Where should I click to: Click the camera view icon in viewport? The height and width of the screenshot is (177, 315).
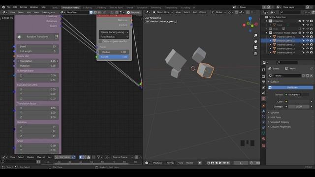(255, 47)
